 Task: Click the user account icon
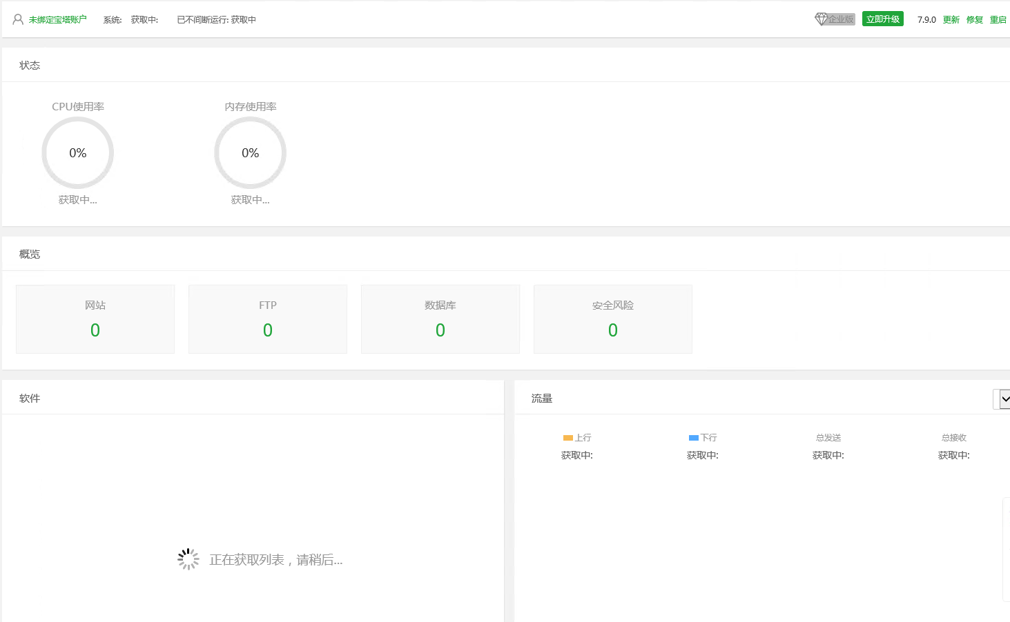[18, 19]
